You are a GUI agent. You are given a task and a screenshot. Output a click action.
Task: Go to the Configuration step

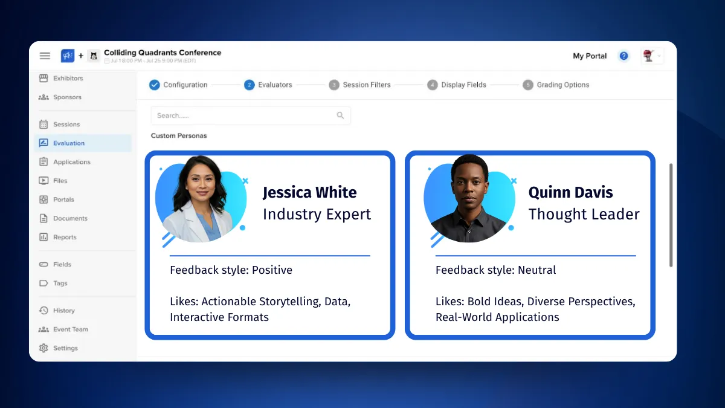click(x=178, y=85)
